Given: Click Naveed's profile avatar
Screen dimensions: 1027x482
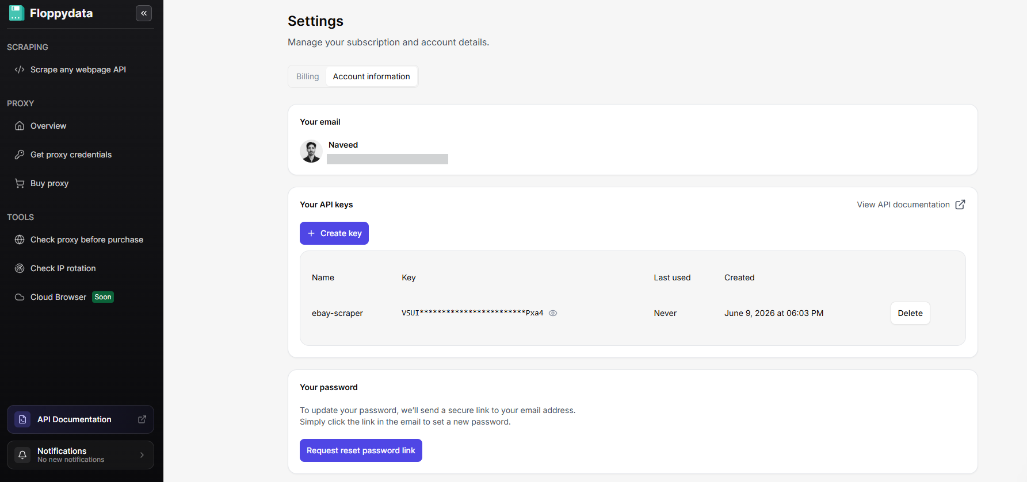Looking at the screenshot, I should 311,151.
